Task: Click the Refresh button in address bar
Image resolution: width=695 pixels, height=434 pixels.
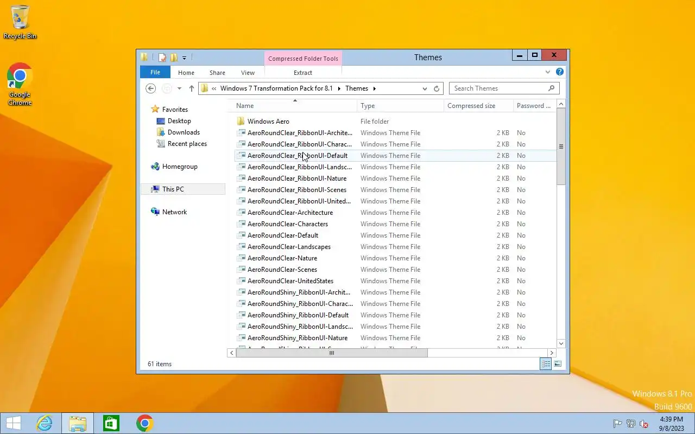Action: [437, 88]
